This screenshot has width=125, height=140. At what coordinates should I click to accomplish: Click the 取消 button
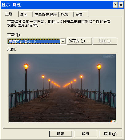[x=86, y=134]
